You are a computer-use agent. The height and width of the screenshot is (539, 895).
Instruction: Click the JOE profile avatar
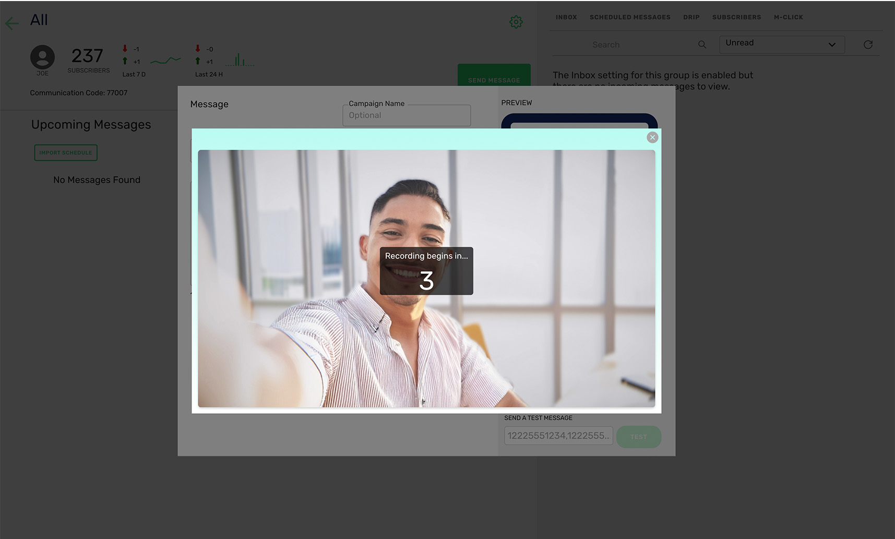pyautogui.click(x=42, y=57)
